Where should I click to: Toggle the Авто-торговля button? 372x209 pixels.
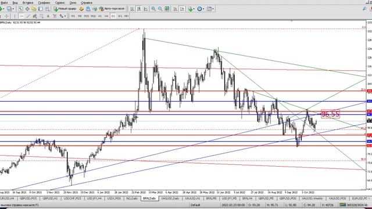(x=112, y=9)
